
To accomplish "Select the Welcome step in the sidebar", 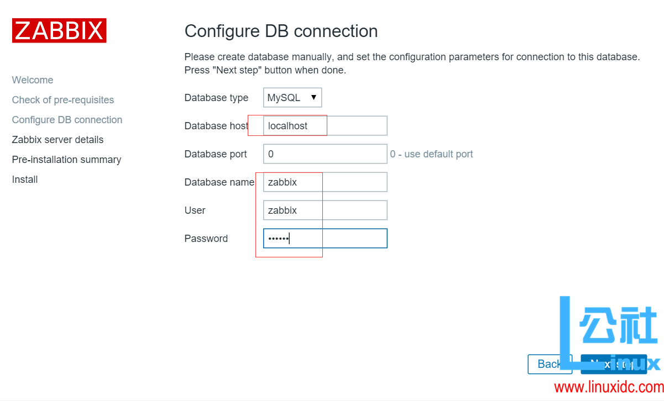I will (x=32, y=80).
